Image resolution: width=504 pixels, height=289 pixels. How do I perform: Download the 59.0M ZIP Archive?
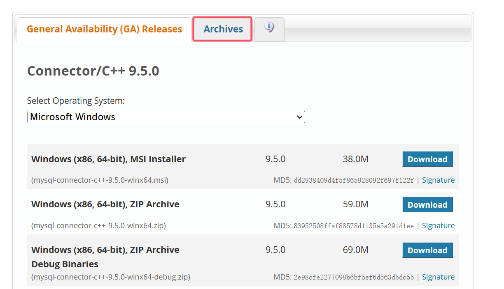tap(427, 205)
